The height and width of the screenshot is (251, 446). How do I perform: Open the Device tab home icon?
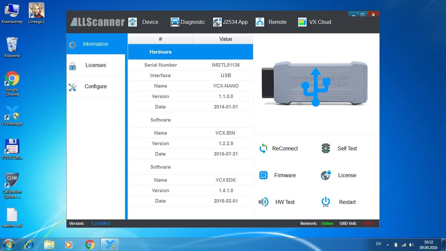133,22
